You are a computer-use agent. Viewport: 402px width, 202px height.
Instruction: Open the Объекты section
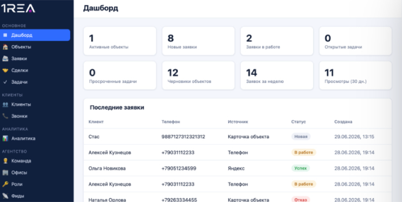coord(35,47)
